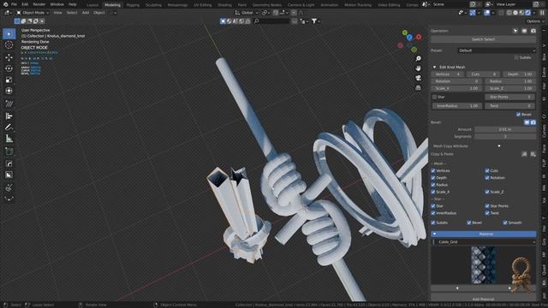Open the File menu
Screen dimensions: 548x308
(x=14, y=4)
